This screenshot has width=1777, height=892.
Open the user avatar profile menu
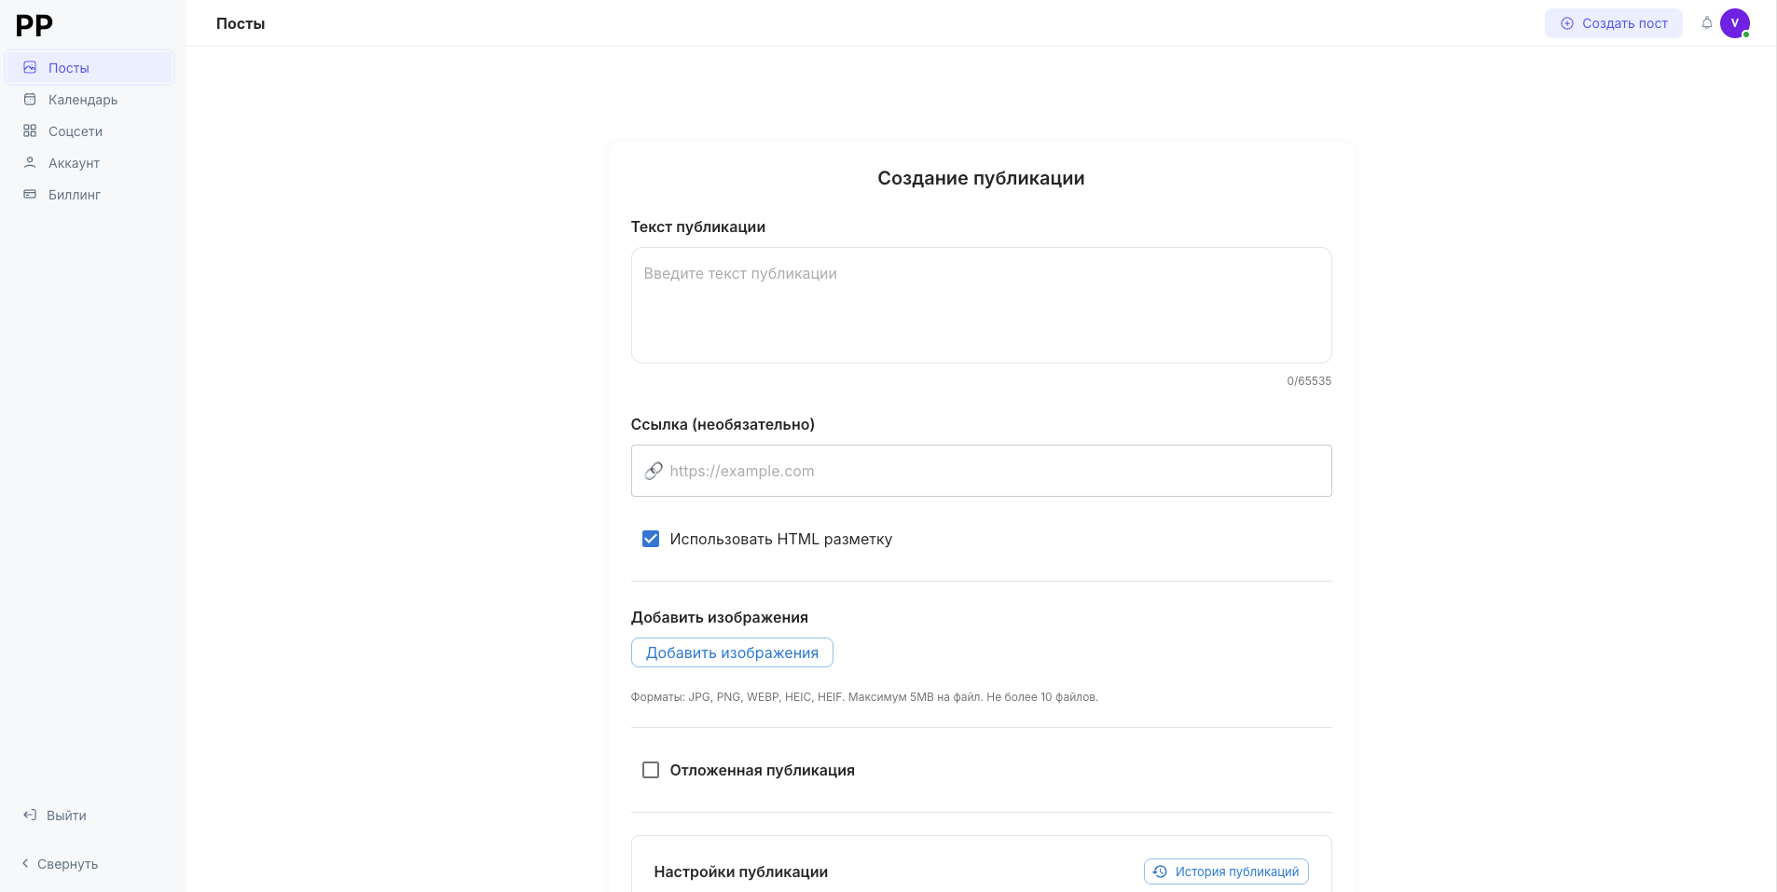pyautogui.click(x=1734, y=23)
